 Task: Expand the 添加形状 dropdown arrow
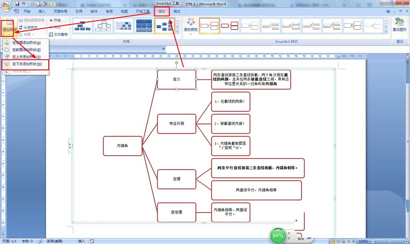(9, 35)
